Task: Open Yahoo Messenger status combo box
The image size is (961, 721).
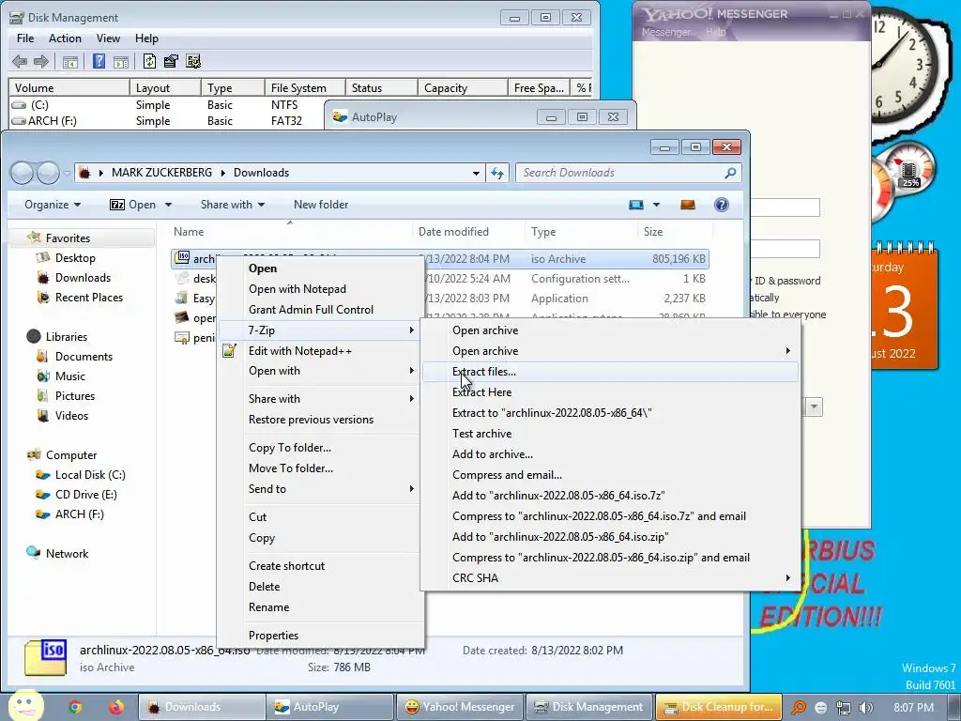Action: click(x=814, y=407)
